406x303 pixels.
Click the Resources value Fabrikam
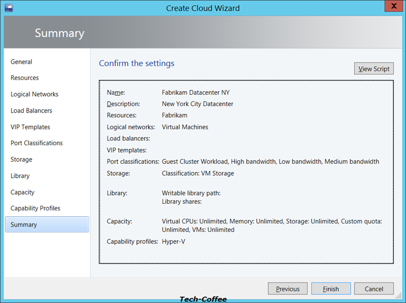point(175,115)
